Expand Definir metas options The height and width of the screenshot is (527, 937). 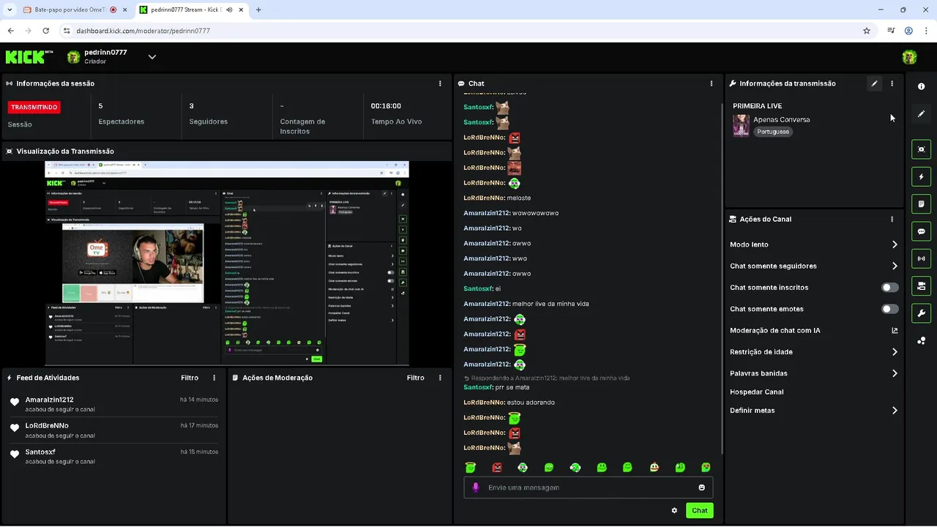[x=813, y=411]
